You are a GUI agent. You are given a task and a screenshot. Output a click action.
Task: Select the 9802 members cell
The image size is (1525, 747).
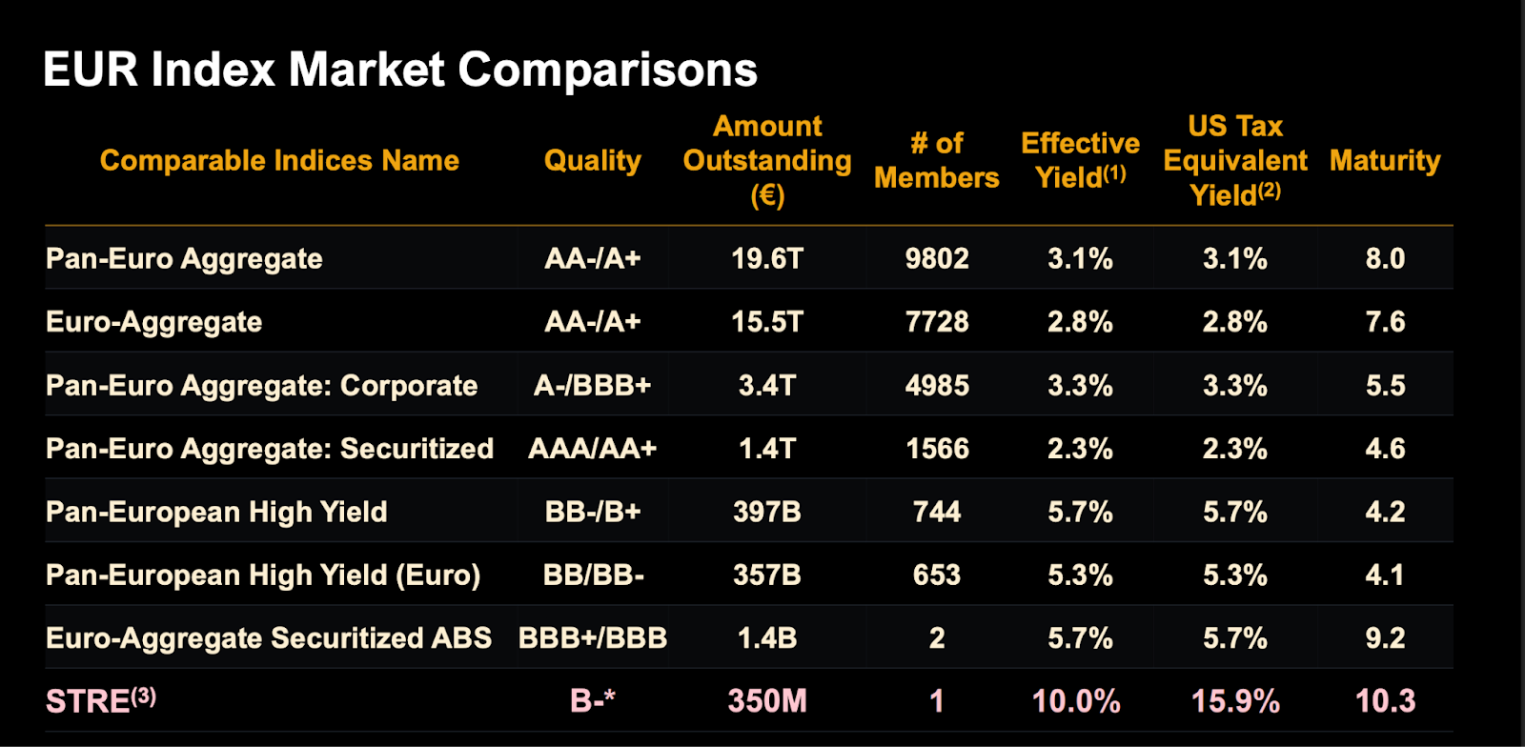[x=936, y=258]
